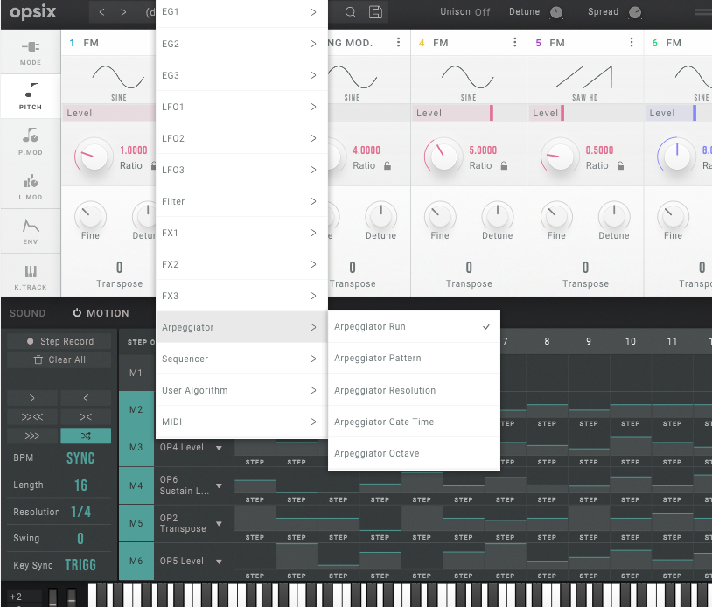This screenshot has height=607, width=712.
Task: Click the search magnifier icon
Action: click(350, 11)
